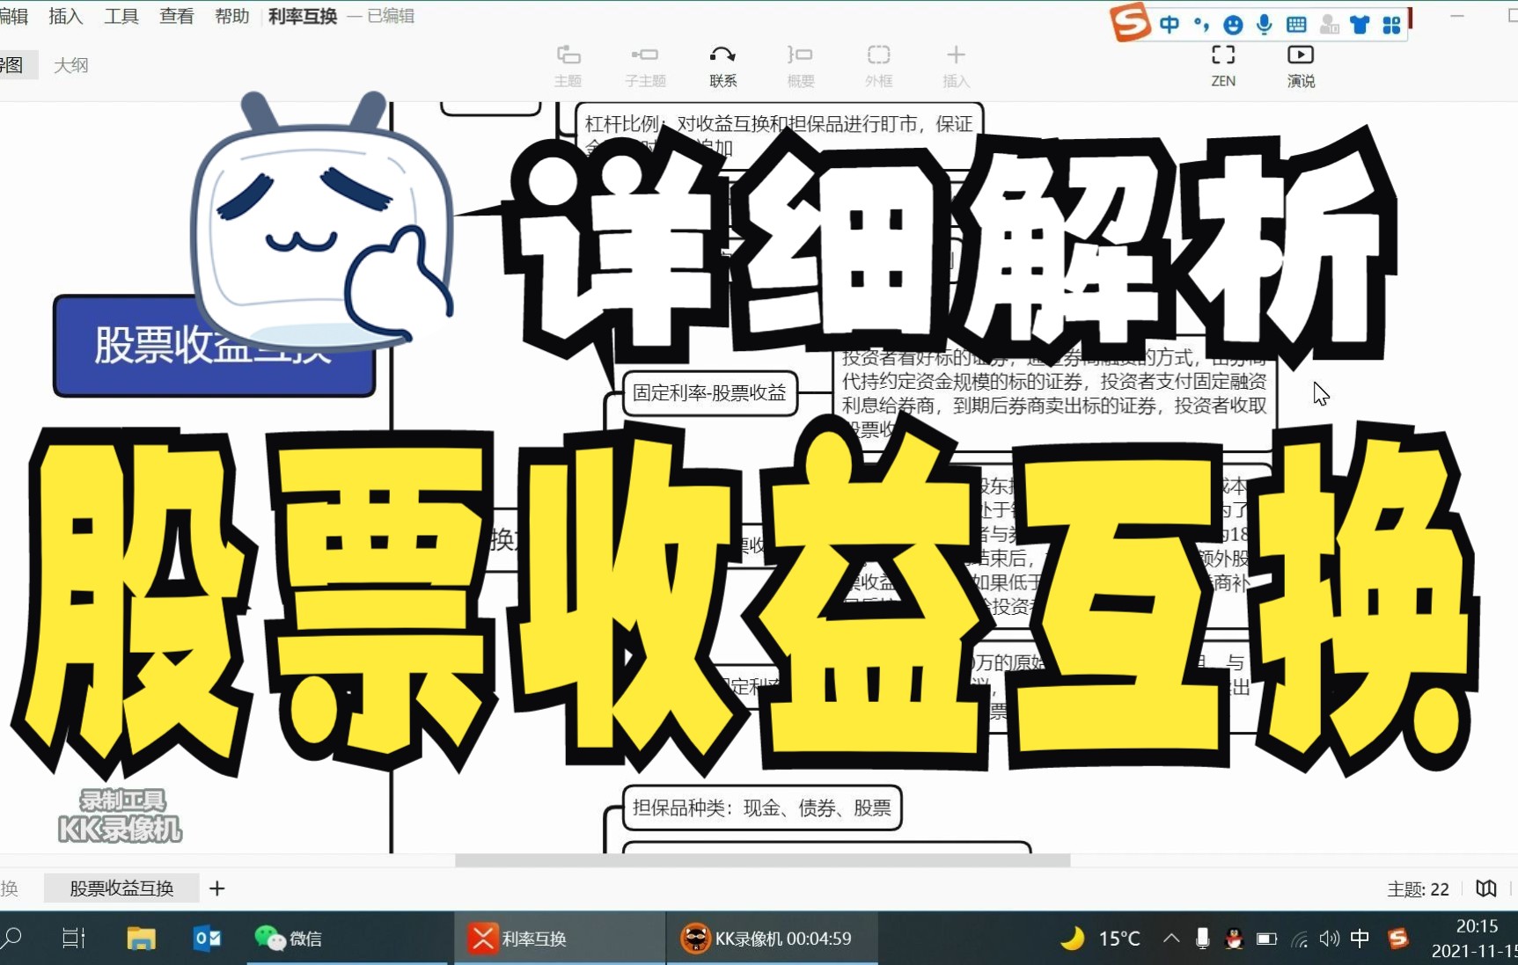Open Sogou skin shirt icon
This screenshot has width=1518, height=965.
(x=1360, y=25)
